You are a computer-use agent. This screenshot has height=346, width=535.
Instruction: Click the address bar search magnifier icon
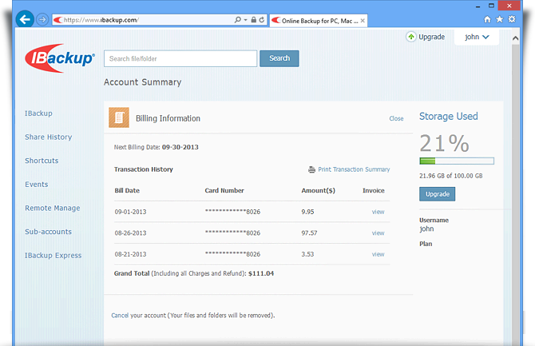tap(237, 20)
